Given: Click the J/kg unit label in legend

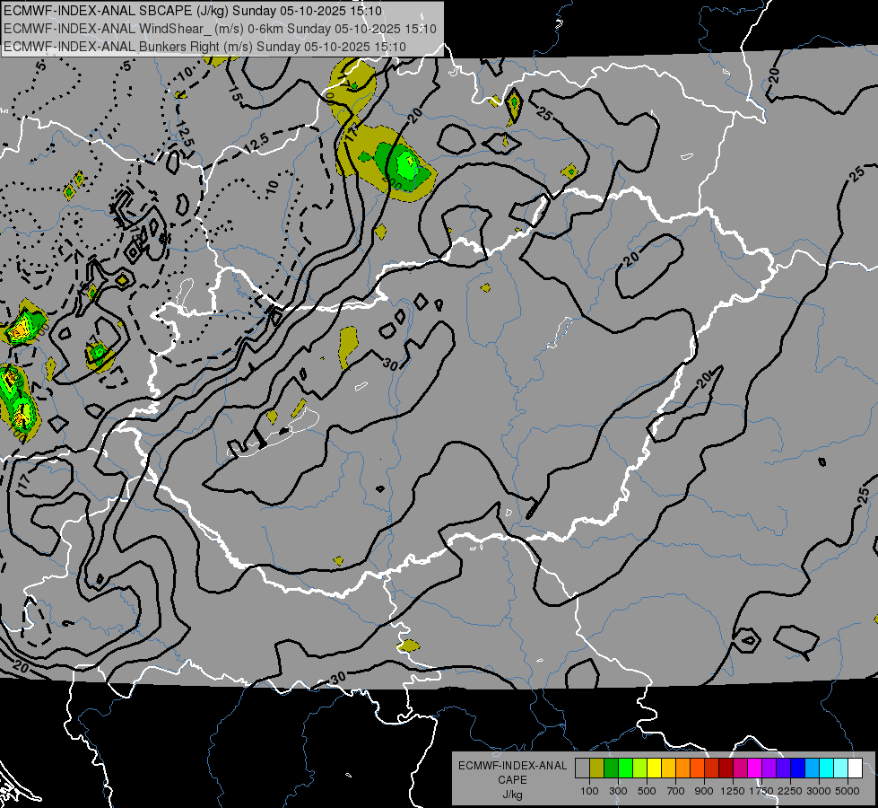Looking at the screenshot, I should [512, 795].
